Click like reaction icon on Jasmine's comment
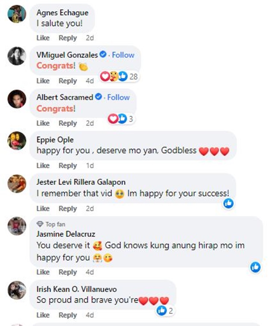The width and height of the screenshot is (280, 326). 255,267
